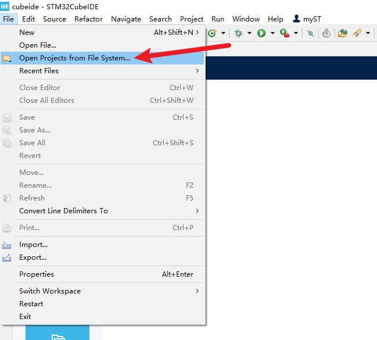Click the skip all breakpoints icon
The image size is (377, 340).
311,33
